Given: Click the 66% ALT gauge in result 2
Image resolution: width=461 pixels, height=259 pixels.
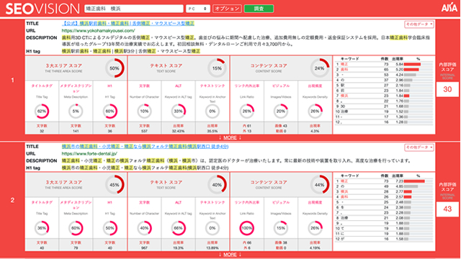Looking at the screenshot, I should click(179, 228).
